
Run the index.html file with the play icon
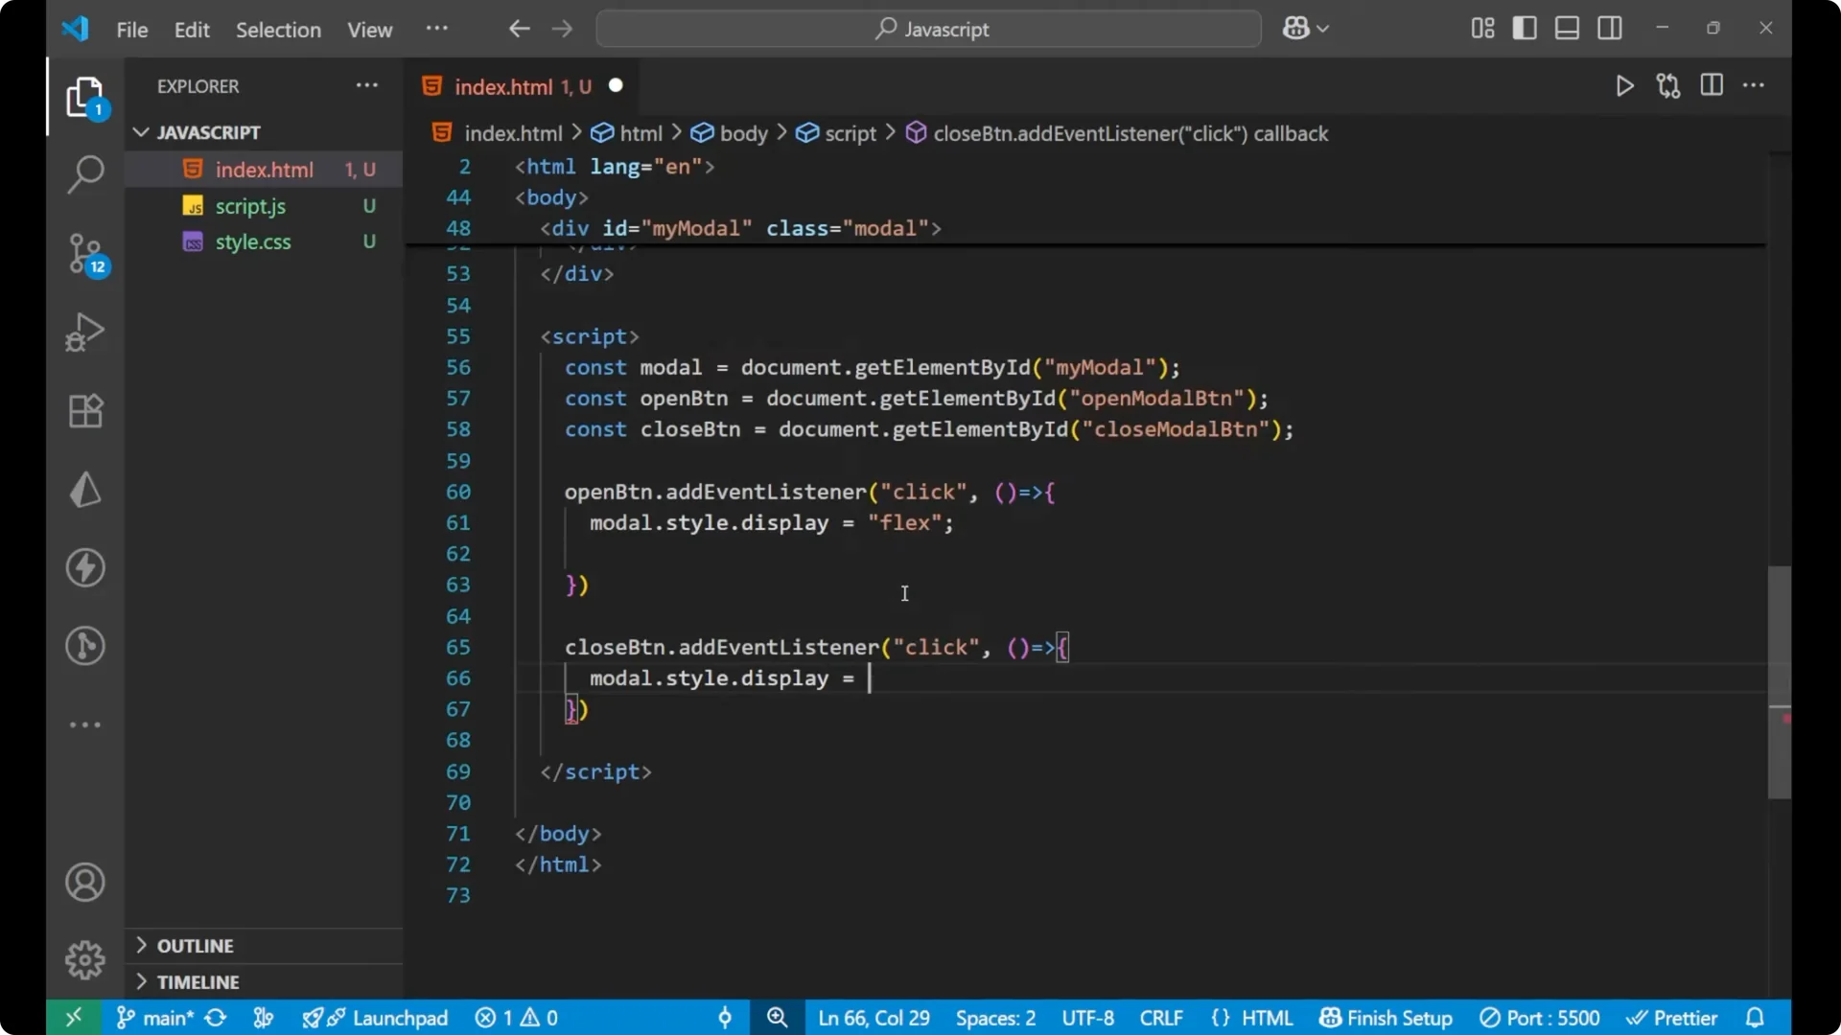1624,85
